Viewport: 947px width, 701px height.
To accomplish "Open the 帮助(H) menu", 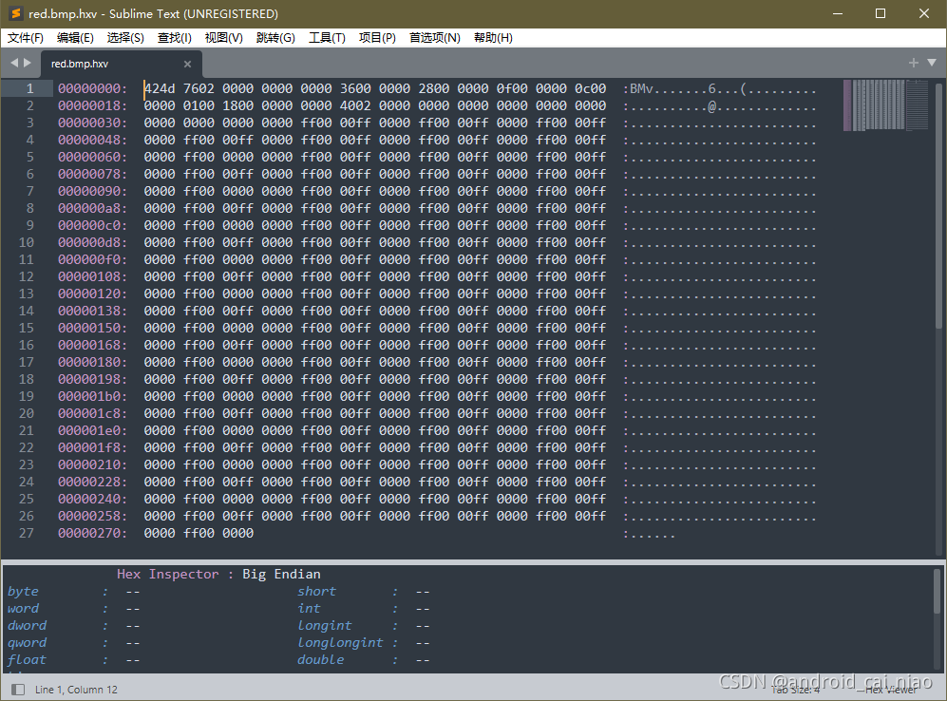I will [x=493, y=37].
